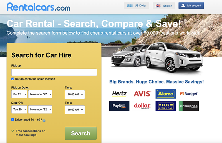Select the AVIS brand logo

pyautogui.click(x=142, y=94)
